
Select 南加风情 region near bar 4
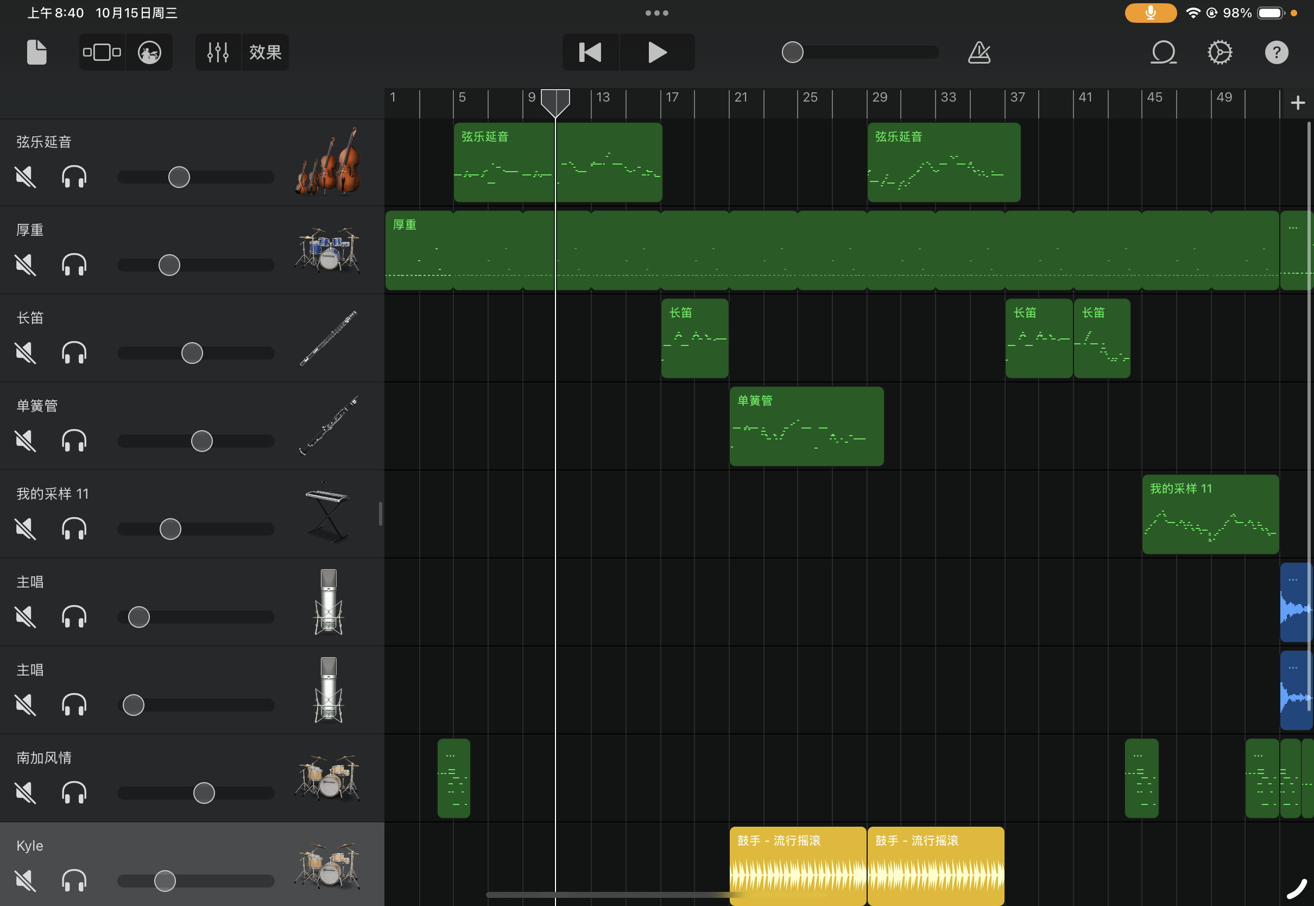pyautogui.click(x=454, y=778)
